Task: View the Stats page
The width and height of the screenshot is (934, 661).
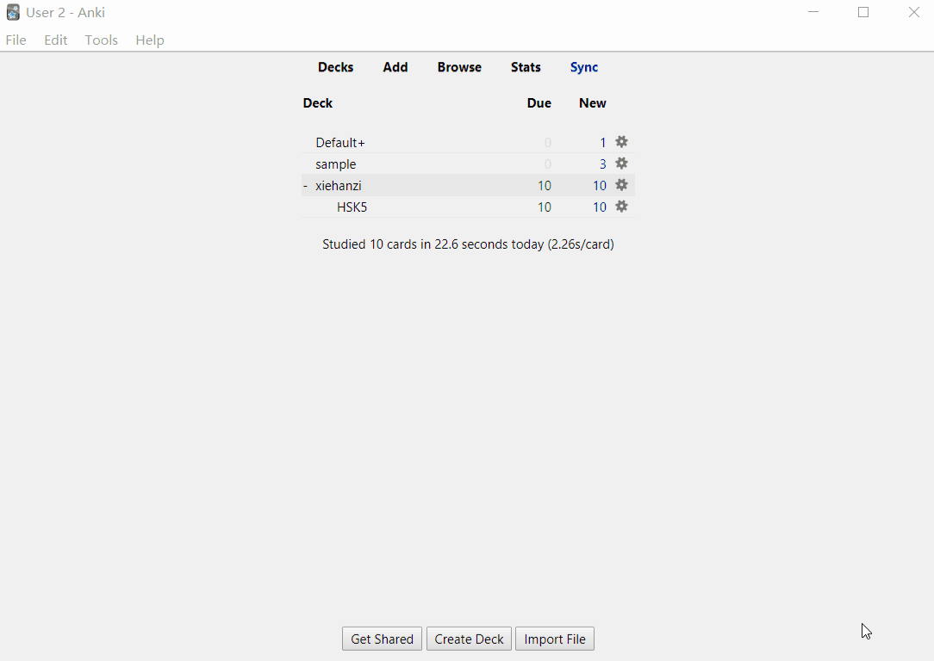Action: [526, 67]
